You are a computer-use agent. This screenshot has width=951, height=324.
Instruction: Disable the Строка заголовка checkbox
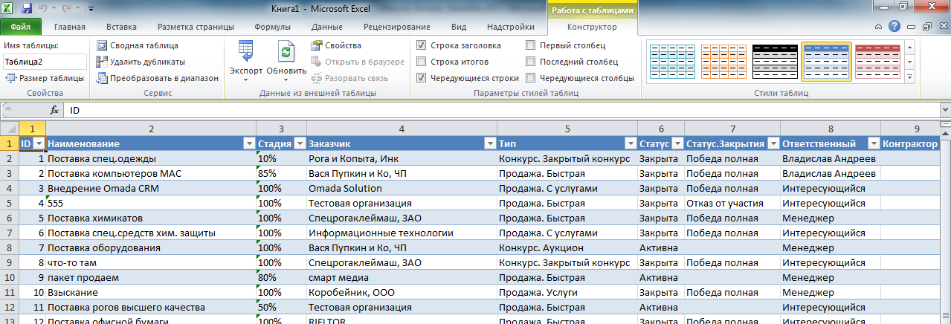click(x=422, y=45)
